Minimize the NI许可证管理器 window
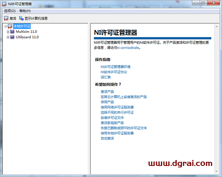 click(196, 3)
